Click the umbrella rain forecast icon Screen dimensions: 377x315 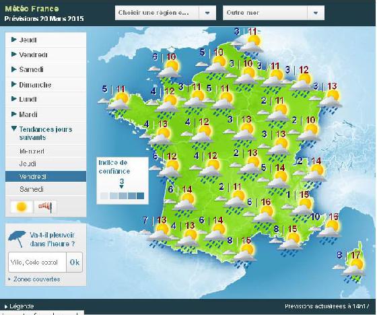(x=18, y=239)
